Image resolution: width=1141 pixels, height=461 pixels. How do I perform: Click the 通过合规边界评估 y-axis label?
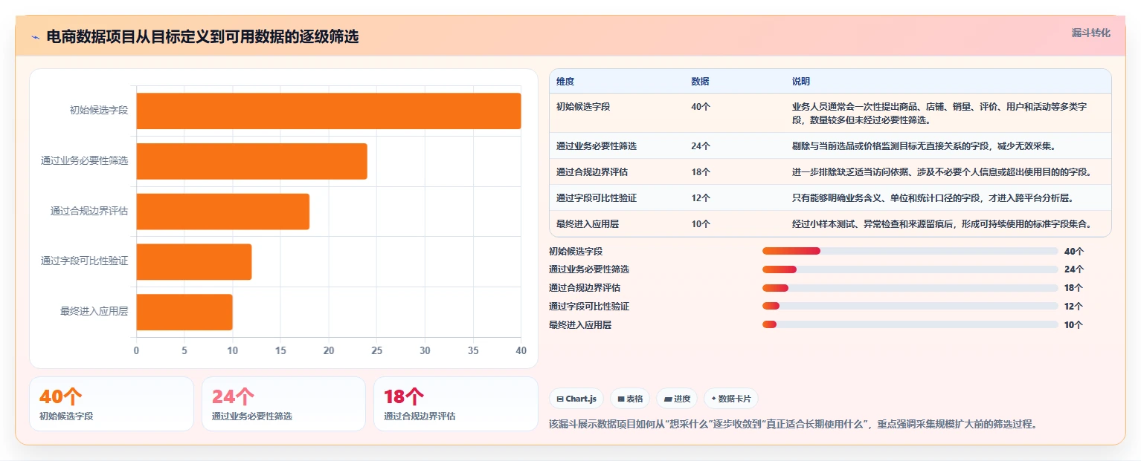89,212
